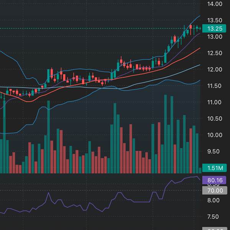230x230 pixels.
Task: Click the 10.50 price axis label
Action: (x=215, y=118)
